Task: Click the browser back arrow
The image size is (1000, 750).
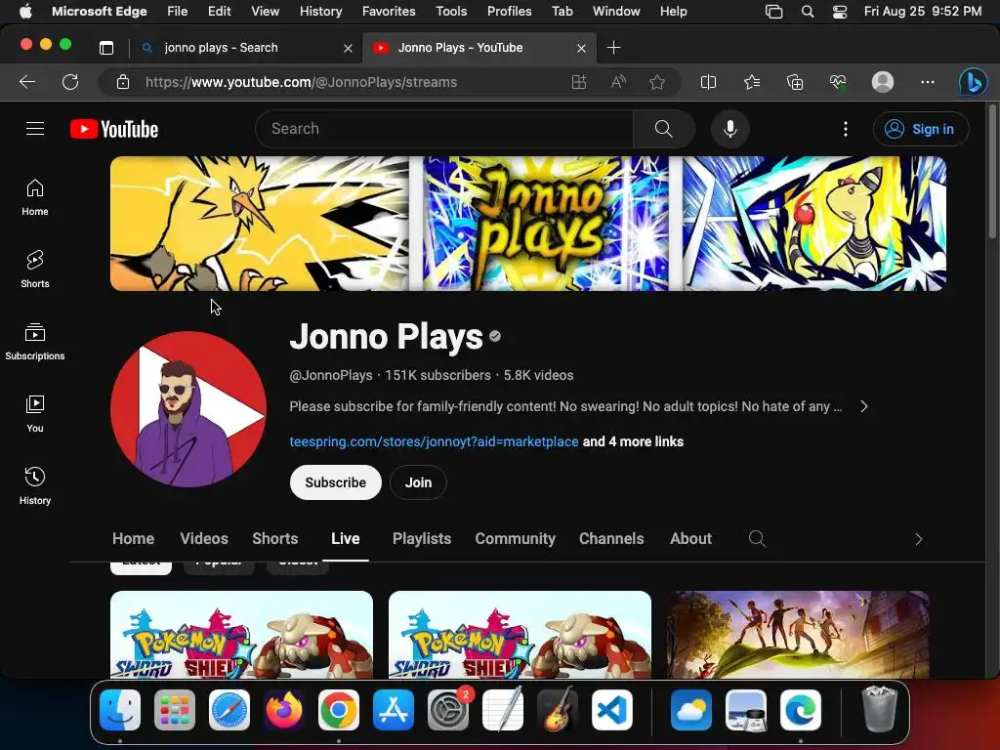Action: click(x=27, y=82)
